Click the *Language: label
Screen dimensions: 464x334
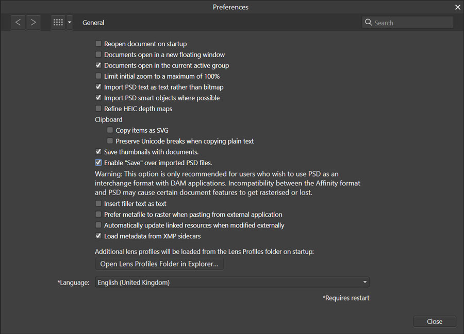click(x=73, y=283)
